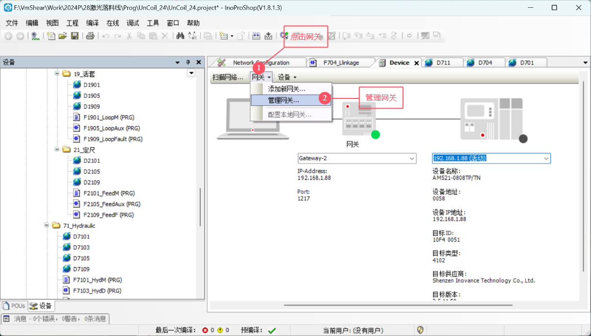591x336 pixels.
Task: Save the project with the floppy icon
Action: pos(75,36)
